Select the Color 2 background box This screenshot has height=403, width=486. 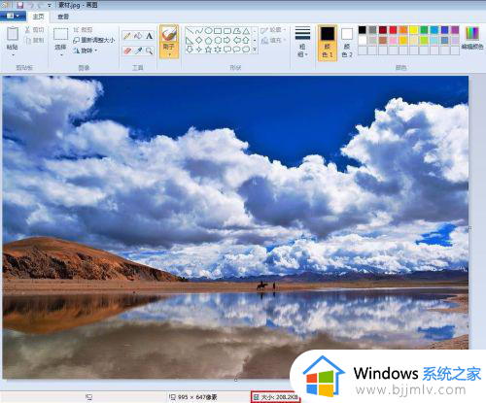tap(347, 42)
